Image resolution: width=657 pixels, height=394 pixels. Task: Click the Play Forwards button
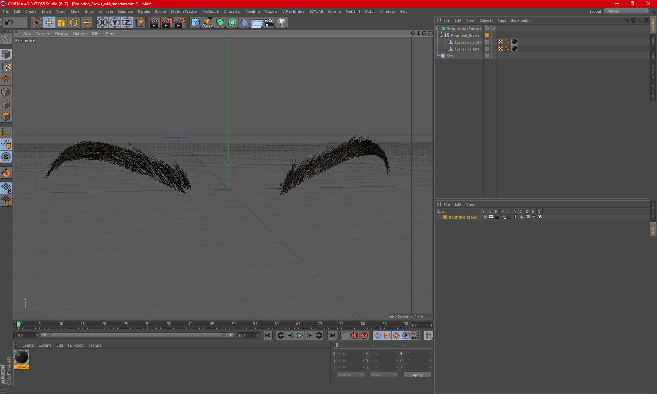point(300,335)
